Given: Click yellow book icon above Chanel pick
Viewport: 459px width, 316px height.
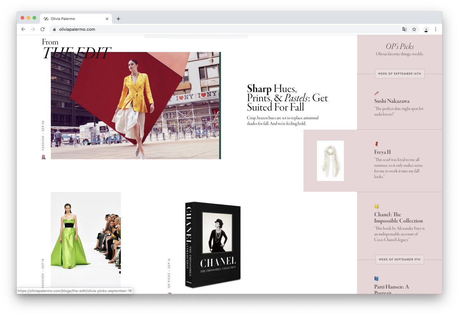Looking at the screenshot, I should tap(377, 206).
